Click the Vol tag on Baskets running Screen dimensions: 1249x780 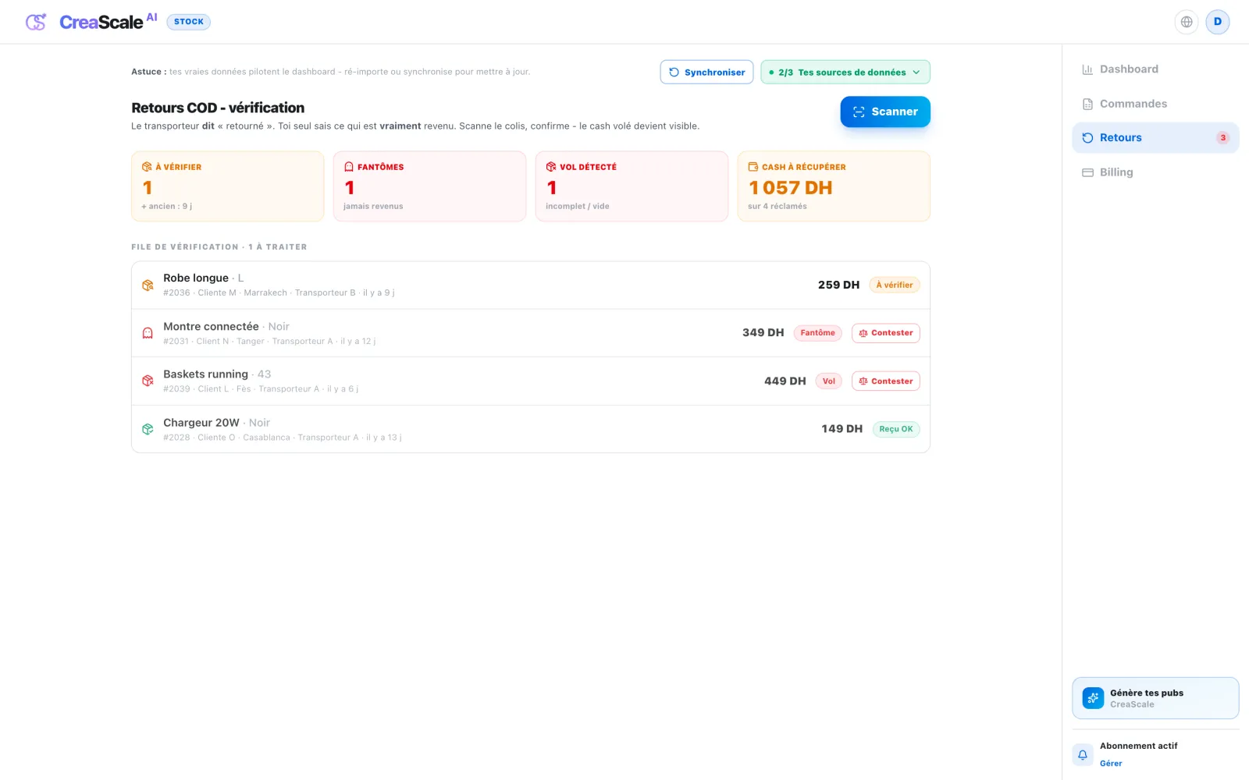pyautogui.click(x=829, y=381)
